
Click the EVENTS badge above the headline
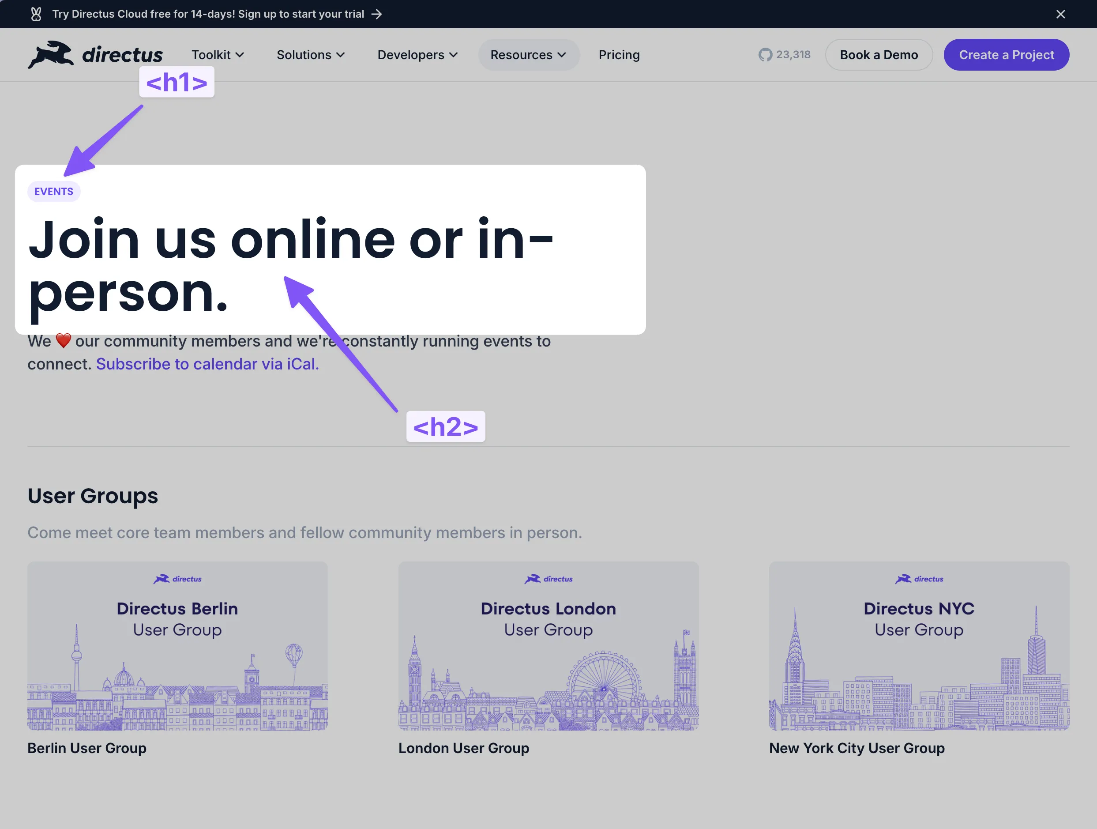53,192
